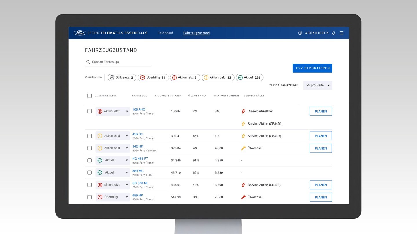
Task: Click the search magnifier icon
Action: coord(88,62)
